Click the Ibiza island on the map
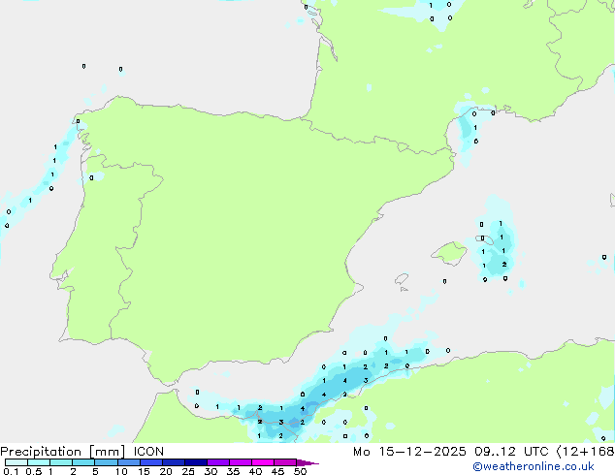 point(402,279)
